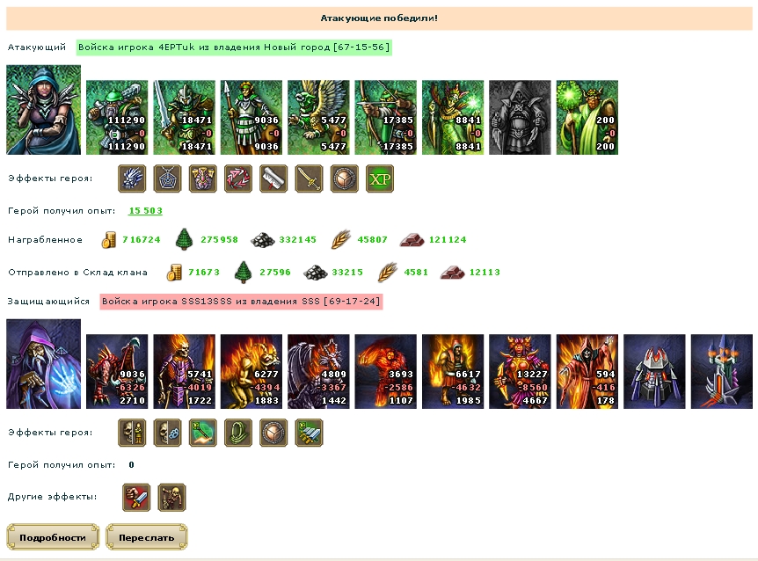
Task: Click the attacker army link 4EPTuk
Action: (x=234, y=47)
